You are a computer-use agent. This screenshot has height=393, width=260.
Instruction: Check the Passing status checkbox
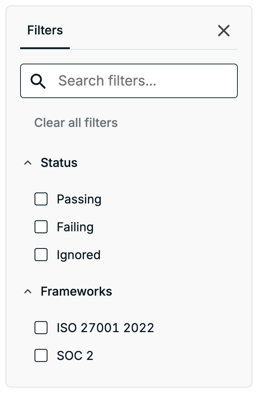41,199
